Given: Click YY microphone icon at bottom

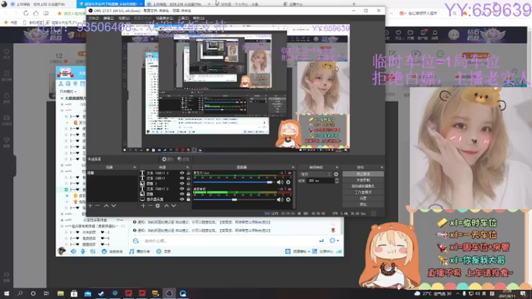Looking at the screenshot, I should tap(83, 251).
